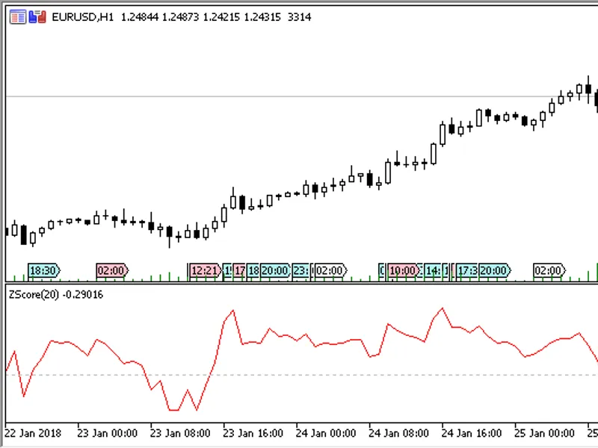Open the white 02:00 marker after 23:
Image resolution: width=598 pixels, height=448 pixels.
(x=330, y=271)
